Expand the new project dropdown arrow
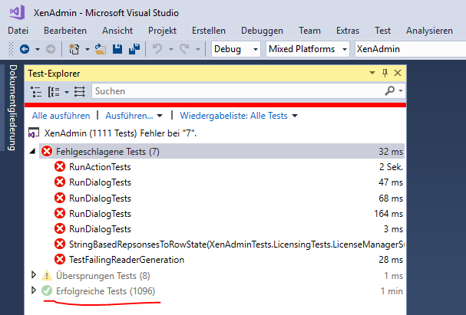Viewport: 466px width, 315px height. (88, 49)
